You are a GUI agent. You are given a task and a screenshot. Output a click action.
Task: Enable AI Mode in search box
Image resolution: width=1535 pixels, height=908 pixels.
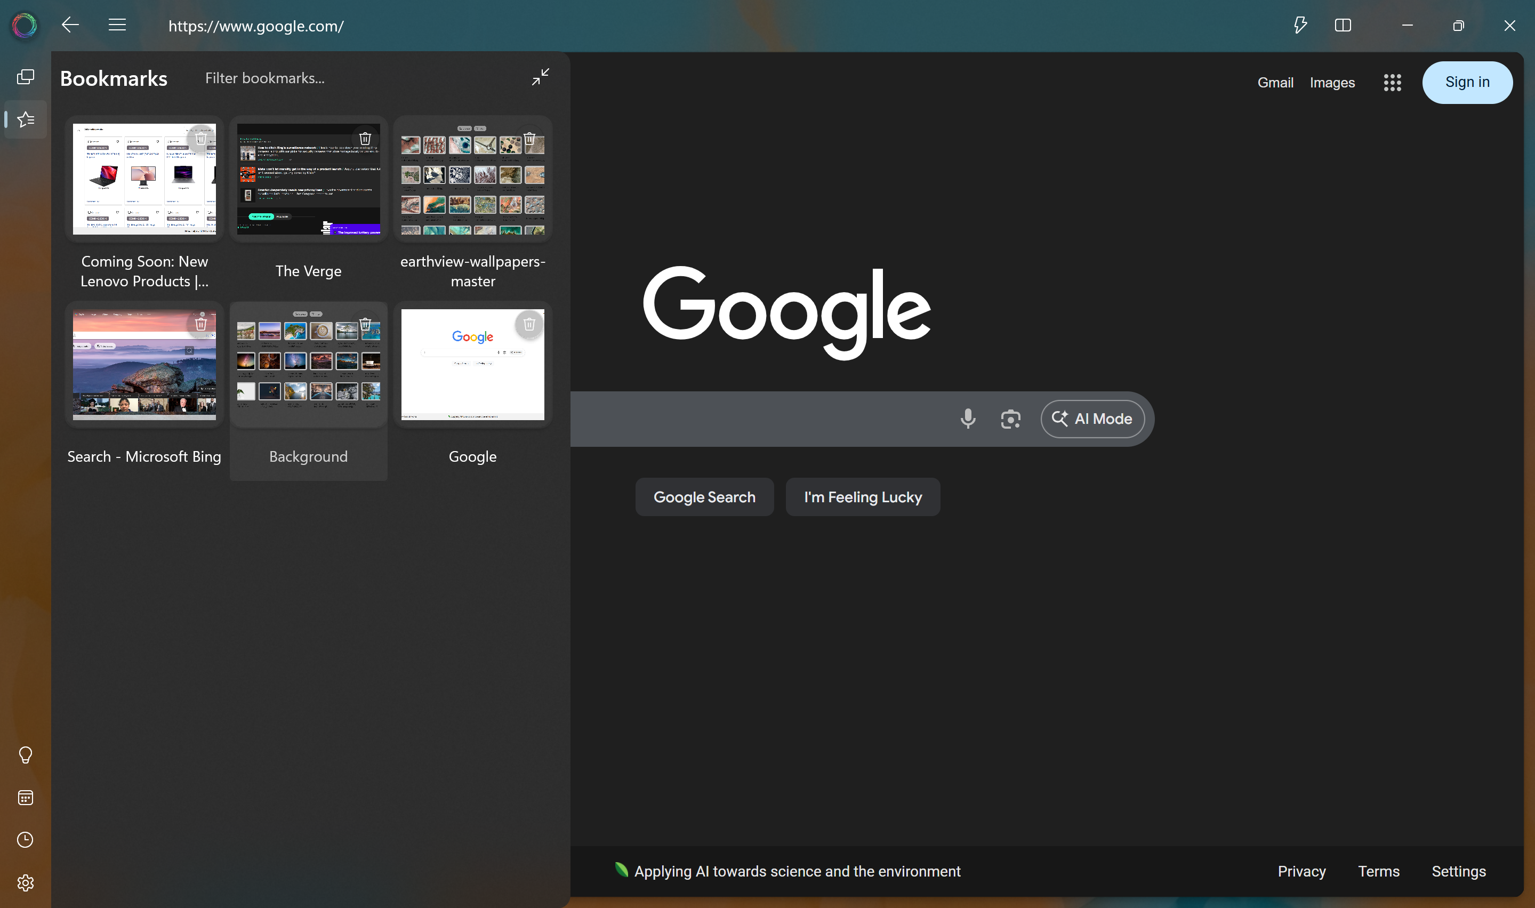(x=1092, y=419)
